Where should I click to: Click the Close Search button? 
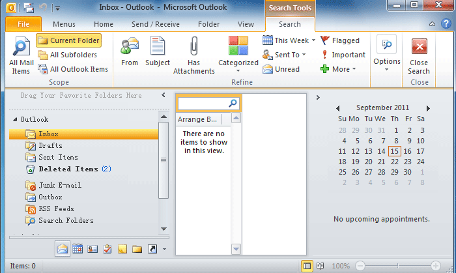tap(419, 56)
